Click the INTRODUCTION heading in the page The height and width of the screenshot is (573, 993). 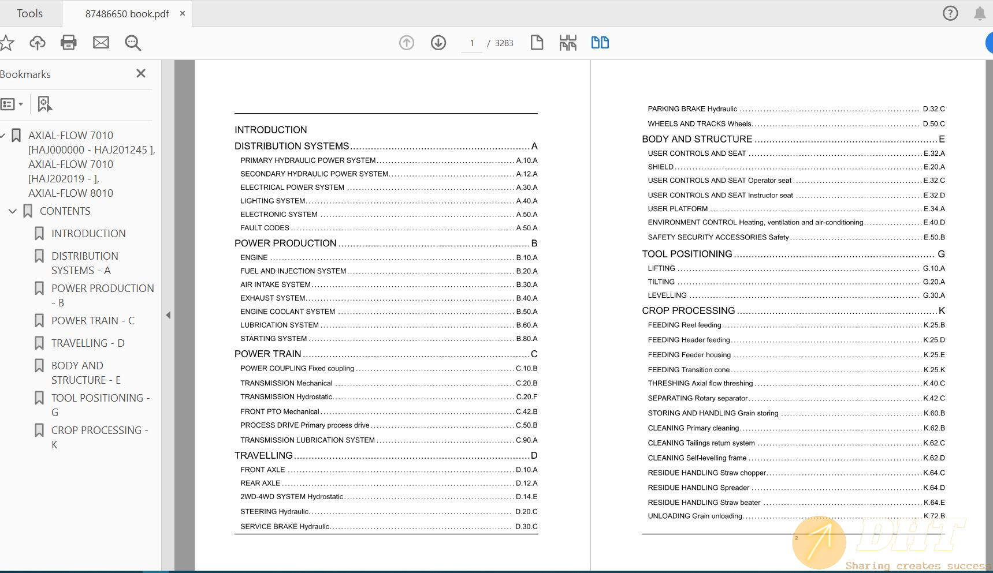[271, 130]
